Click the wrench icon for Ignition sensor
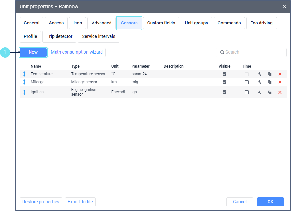Screen dimensions: 291x211 [x=260, y=92]
